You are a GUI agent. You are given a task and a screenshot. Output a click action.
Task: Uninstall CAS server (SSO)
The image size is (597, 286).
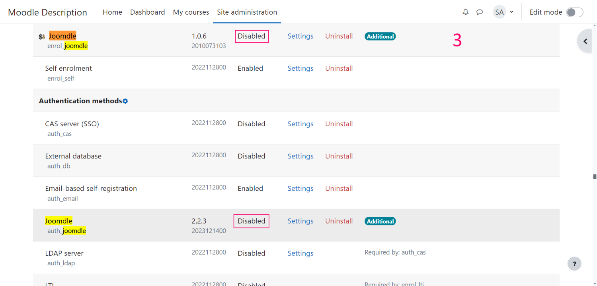coord(339,124)
